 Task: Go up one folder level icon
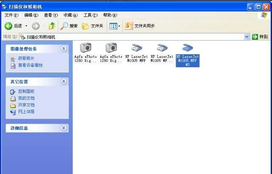[x=52, y=26]
